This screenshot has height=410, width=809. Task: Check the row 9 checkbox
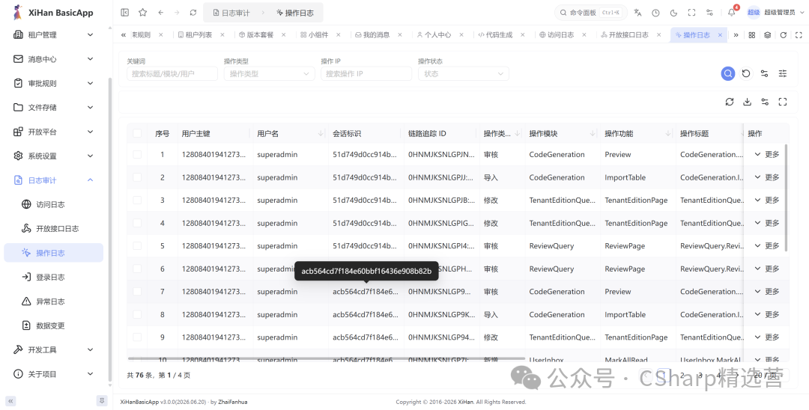coord(137,337)
